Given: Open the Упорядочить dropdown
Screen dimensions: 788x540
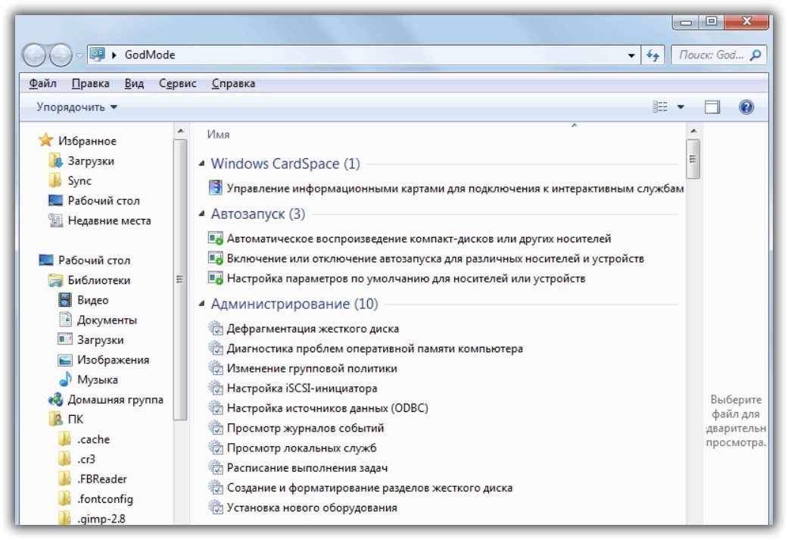Looking at the screenshot, I should (x=76, y=107).
